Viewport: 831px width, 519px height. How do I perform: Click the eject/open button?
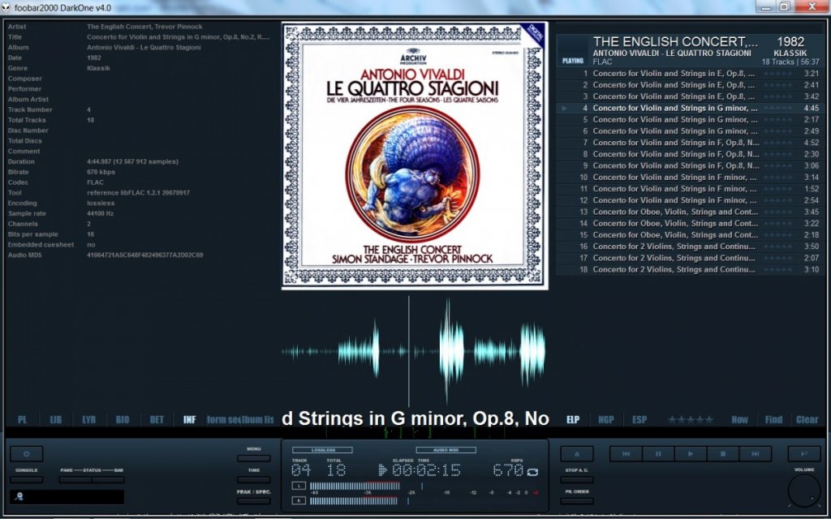(x=577, y=453)
